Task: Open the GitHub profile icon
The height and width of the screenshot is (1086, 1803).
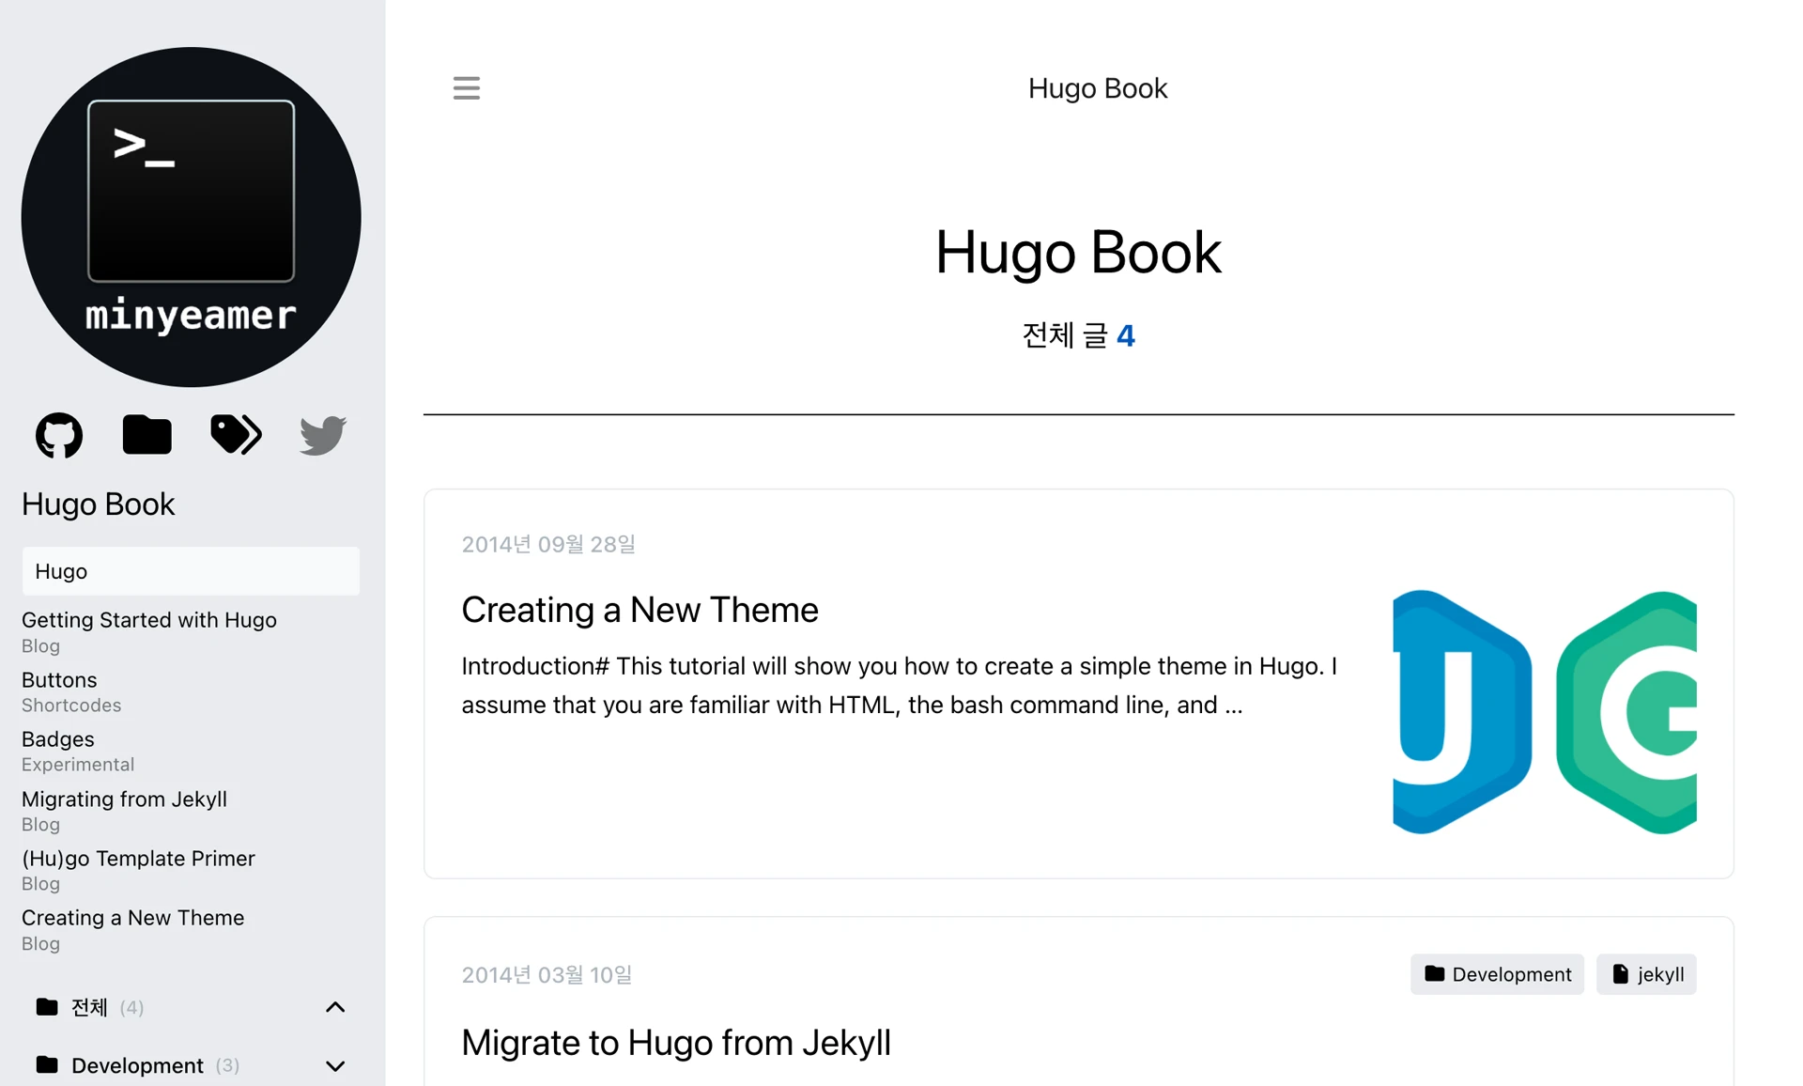Action: (59, 435)
